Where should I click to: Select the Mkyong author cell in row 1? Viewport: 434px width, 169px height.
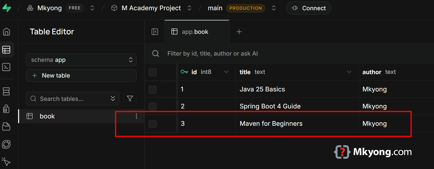396,89
